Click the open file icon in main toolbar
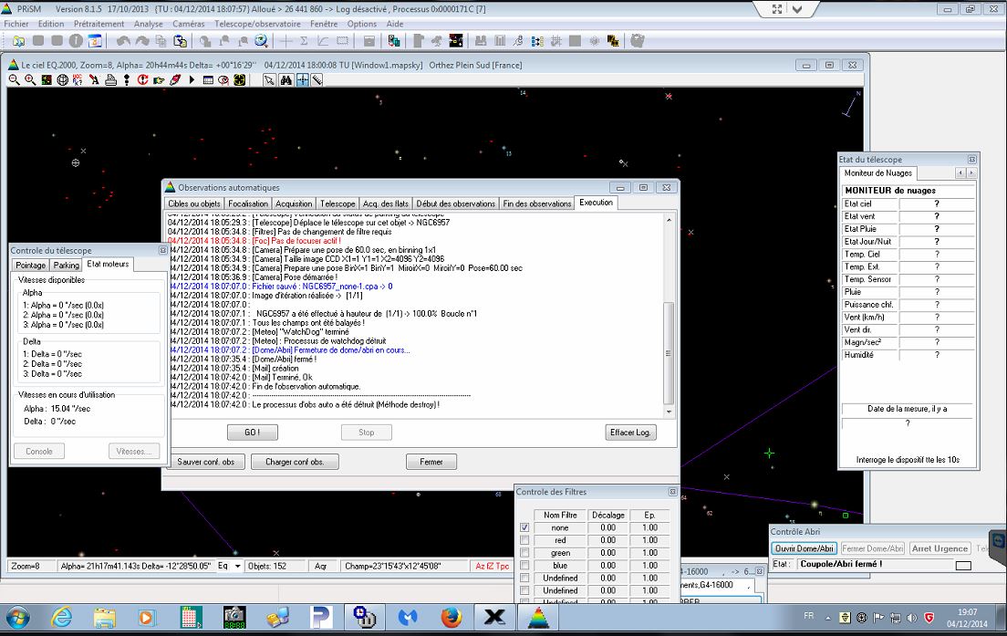1007x636 pixels. point(19,41)
